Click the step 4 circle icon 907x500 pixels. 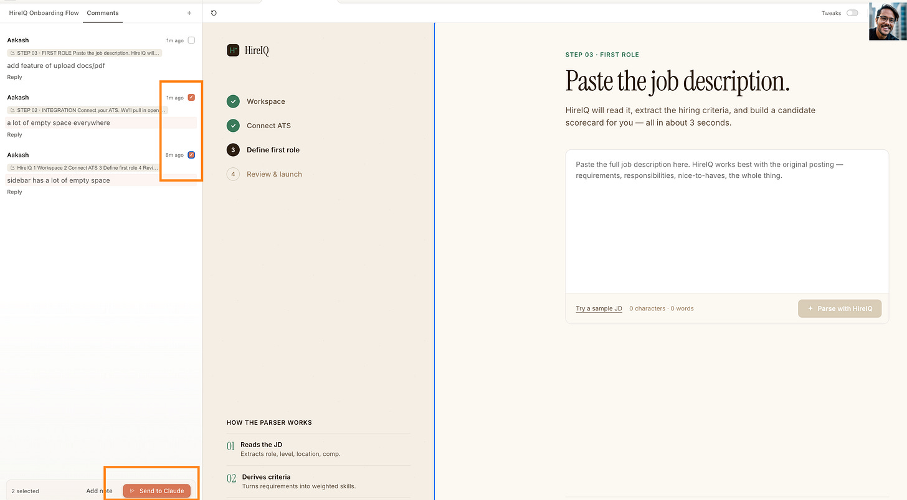(x=233, y=174)
